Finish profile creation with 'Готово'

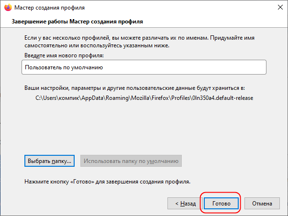222,204
